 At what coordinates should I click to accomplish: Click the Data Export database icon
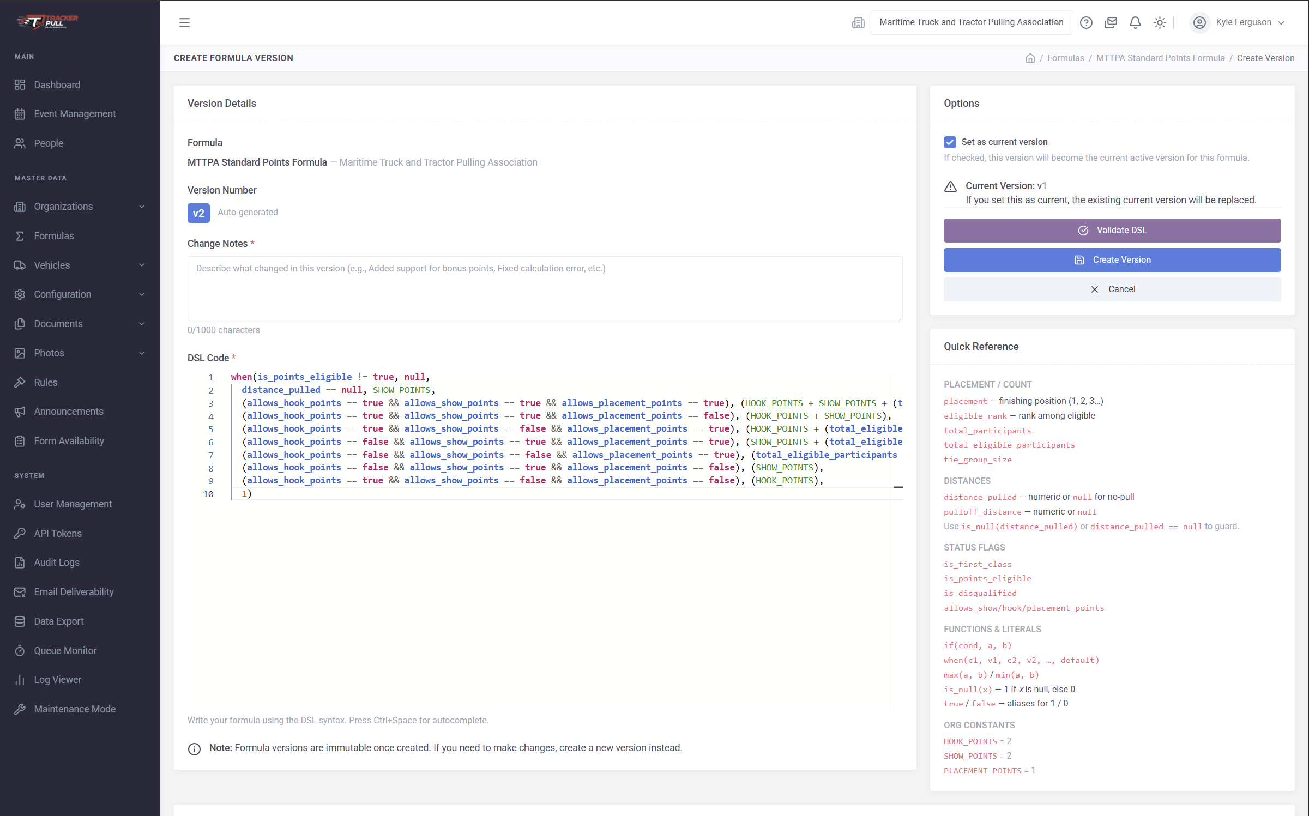click(20, 621)
